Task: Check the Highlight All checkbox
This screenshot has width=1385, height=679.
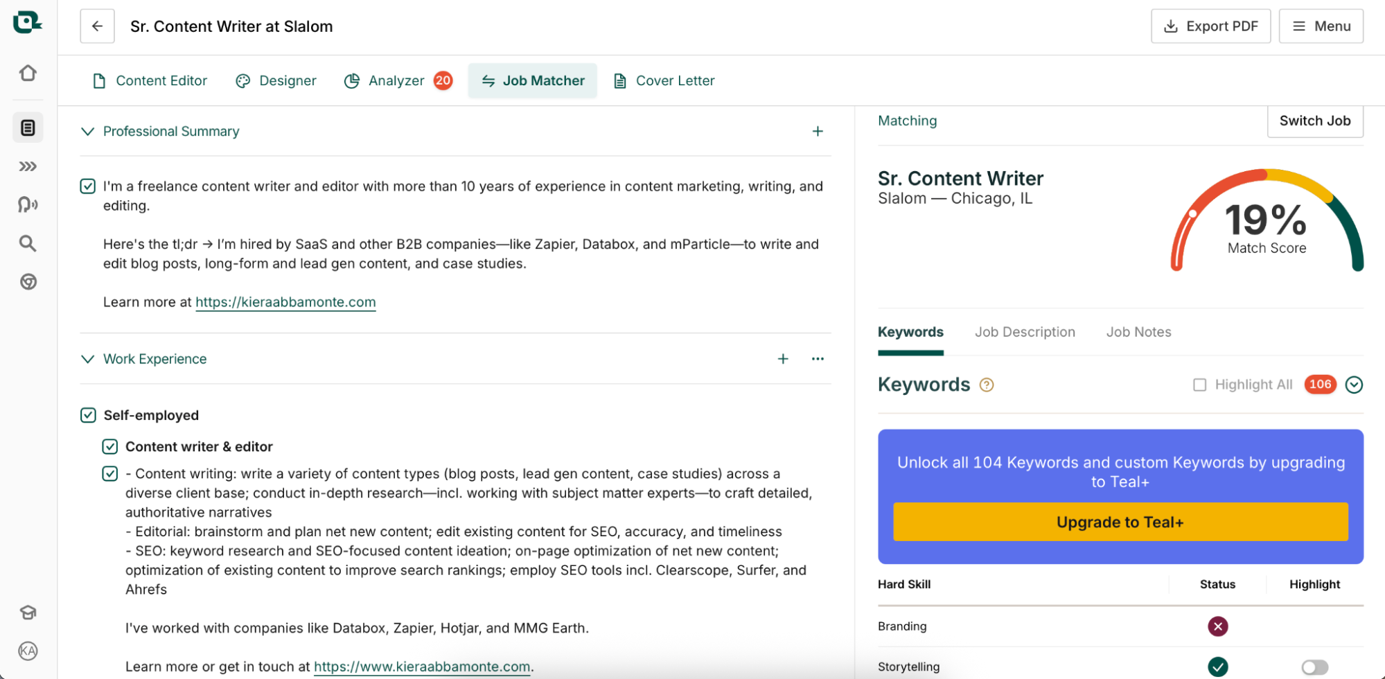Action: [x=1199, y=385]
